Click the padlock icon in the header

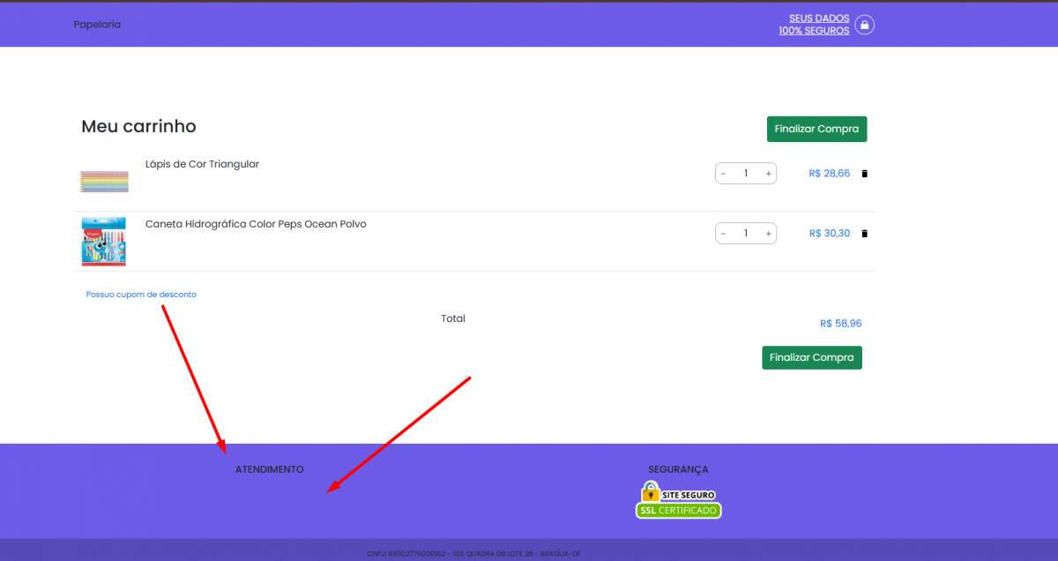coord(865,25)
